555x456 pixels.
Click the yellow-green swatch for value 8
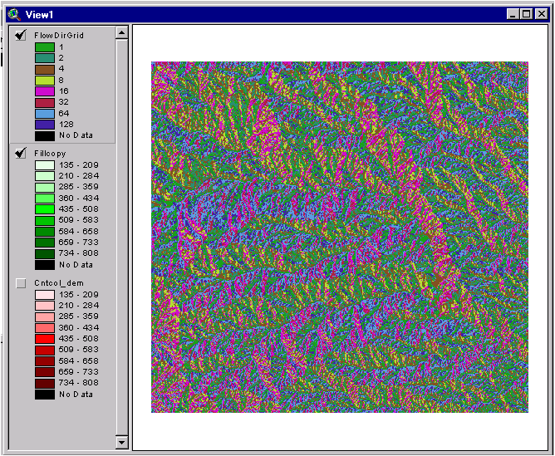[44, 80]
